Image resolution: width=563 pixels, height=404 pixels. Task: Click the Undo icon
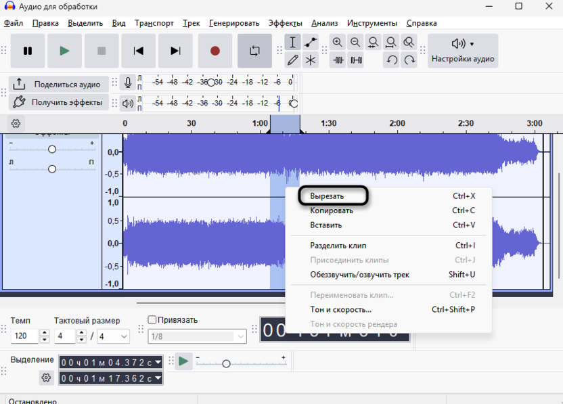pyautogui.click(x=391, y=60)
